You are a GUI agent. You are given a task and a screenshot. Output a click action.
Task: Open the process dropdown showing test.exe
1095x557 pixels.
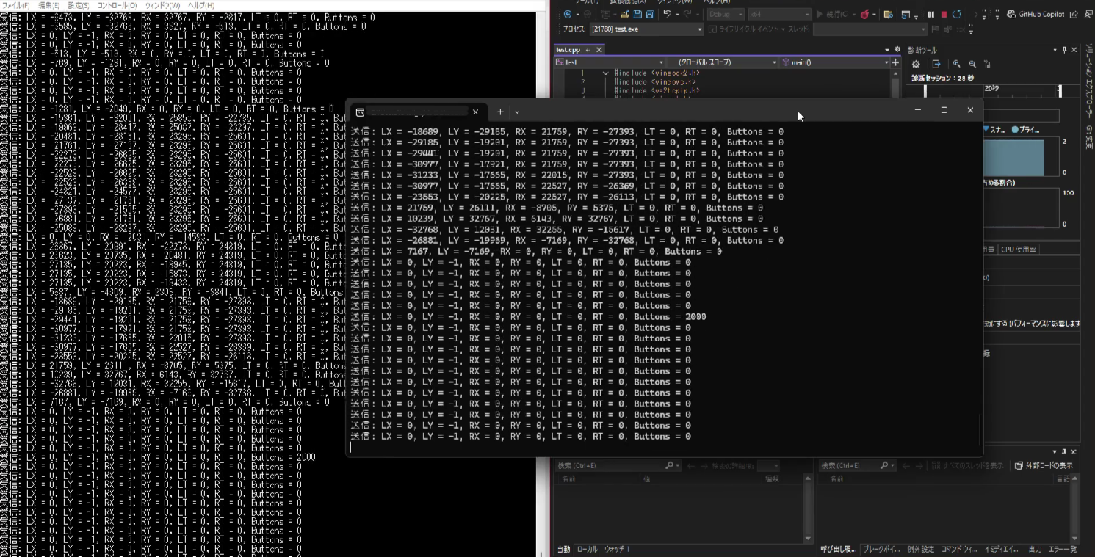click(646, 29)
